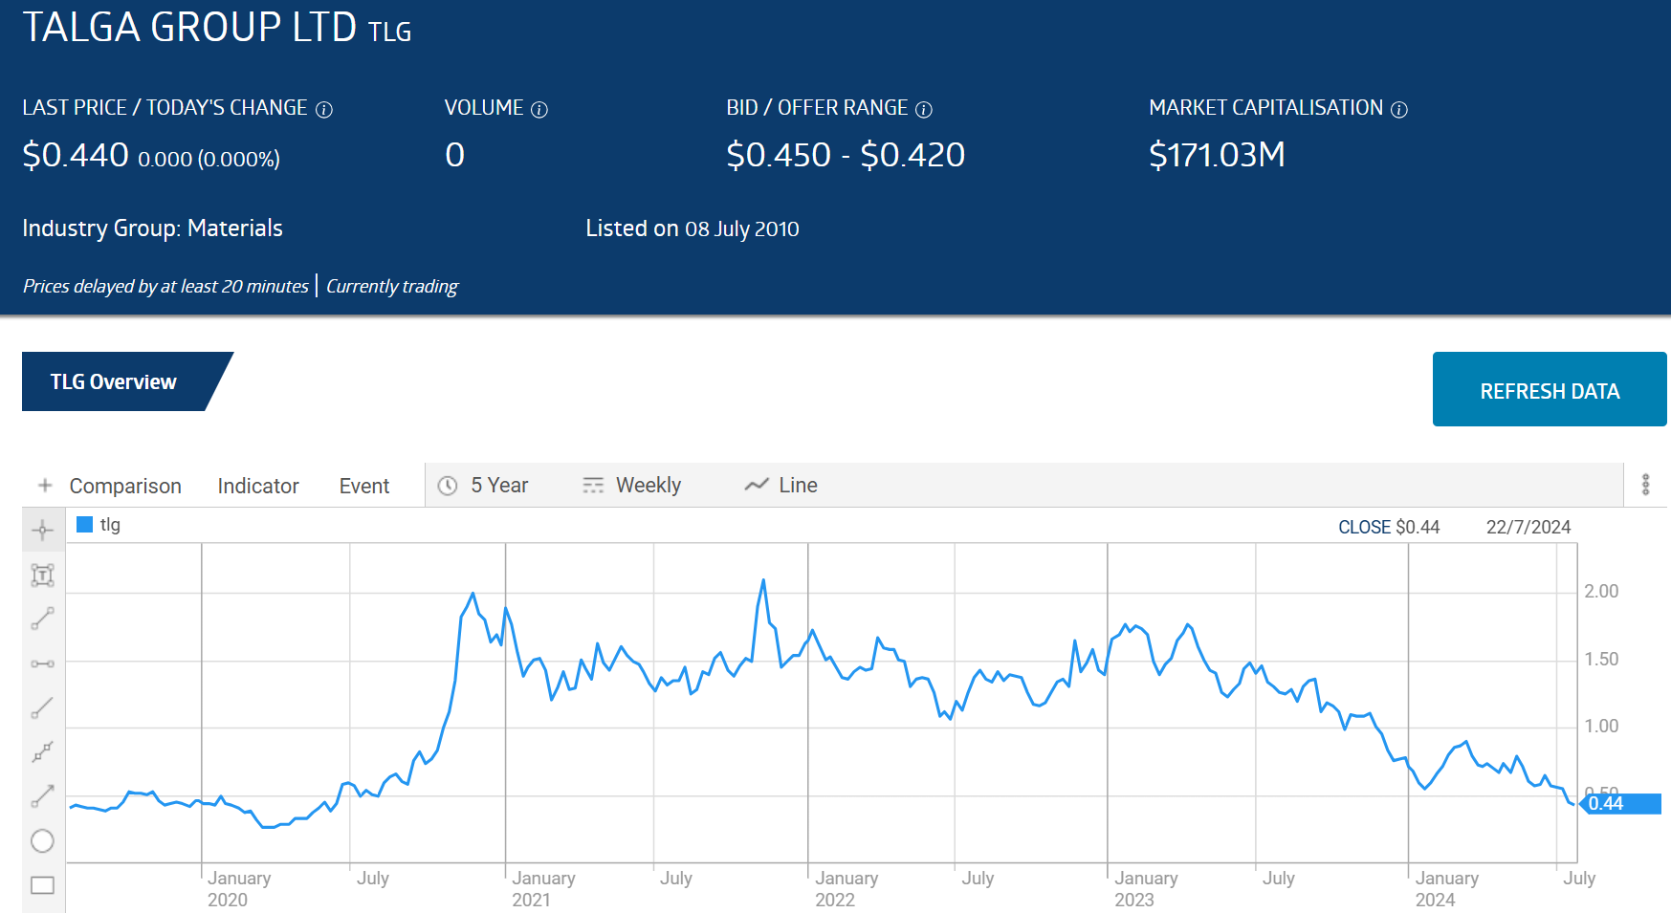Click the January 2023 axis label
Image resolution: width=1671 pixels, height=913 pixels.
1146,888
